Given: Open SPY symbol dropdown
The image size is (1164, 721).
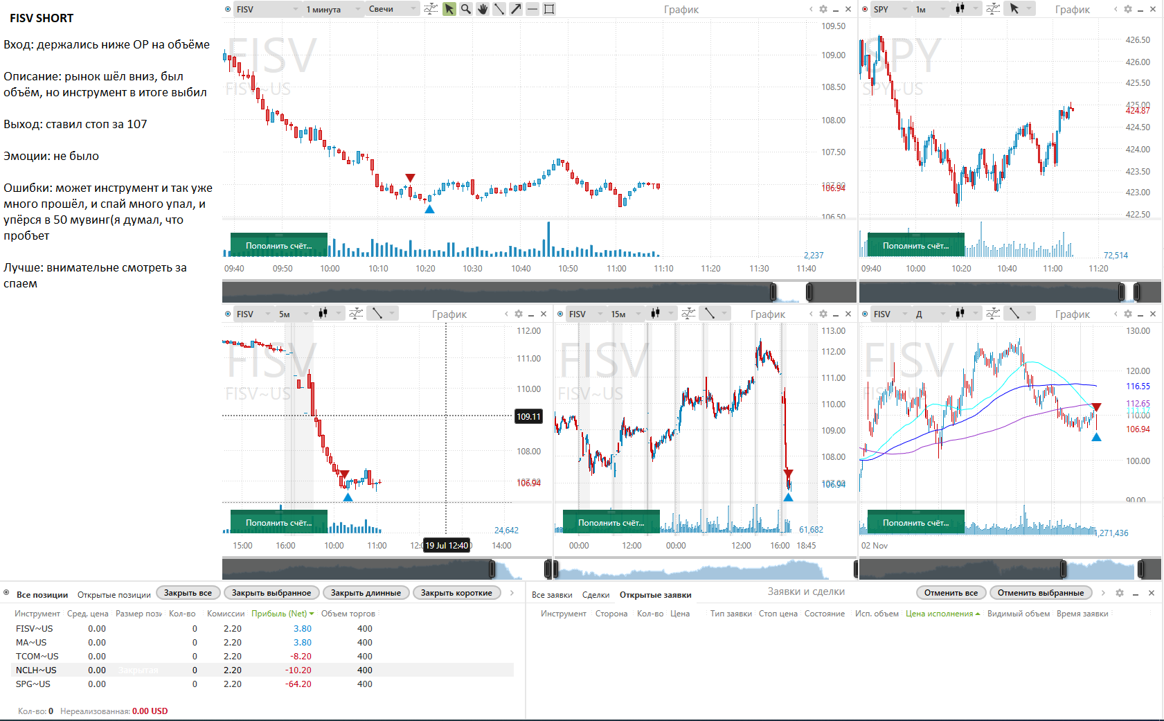Looking at the screenshot, I should pyautogui.click(x=890, y=9).
